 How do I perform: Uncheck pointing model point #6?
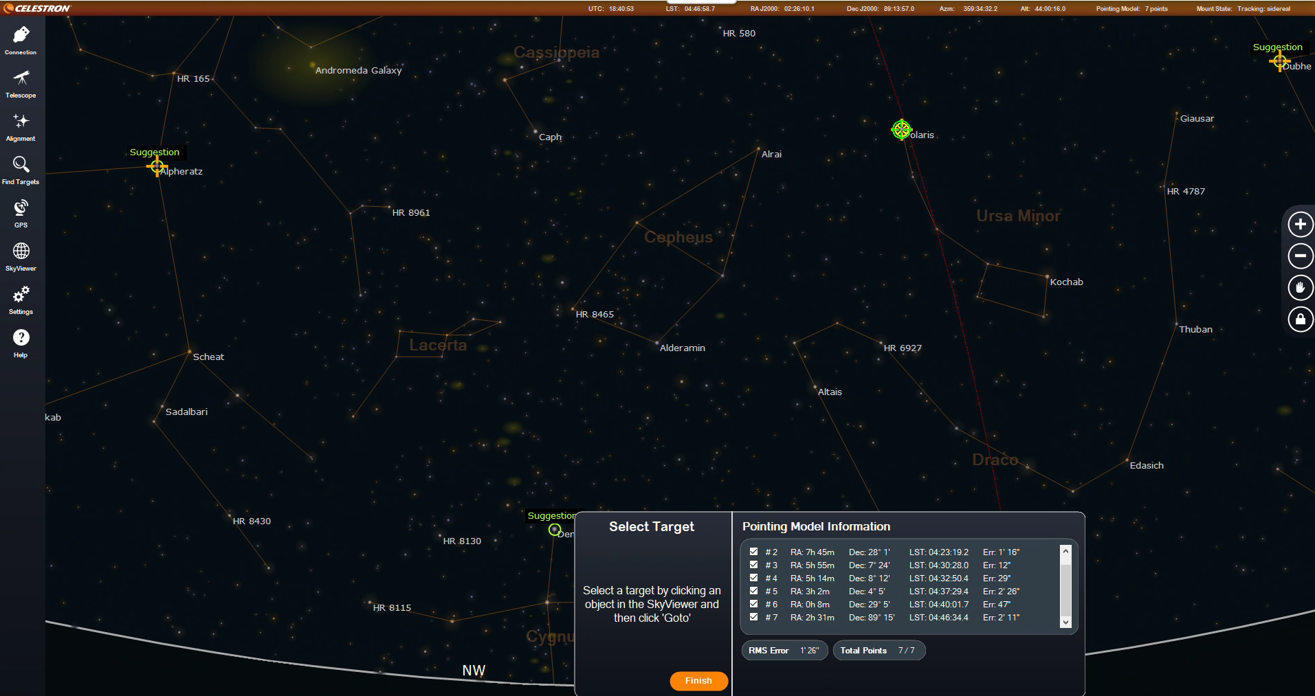click(754, 604)
